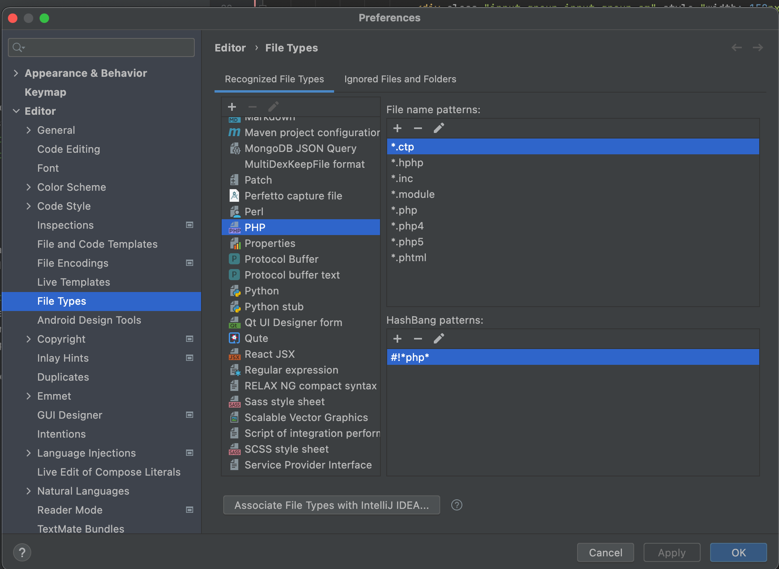Image resolution: width=779 pixels, height=569 pixels.
Task: Add a new HashBang pattern
Action: 397,339
